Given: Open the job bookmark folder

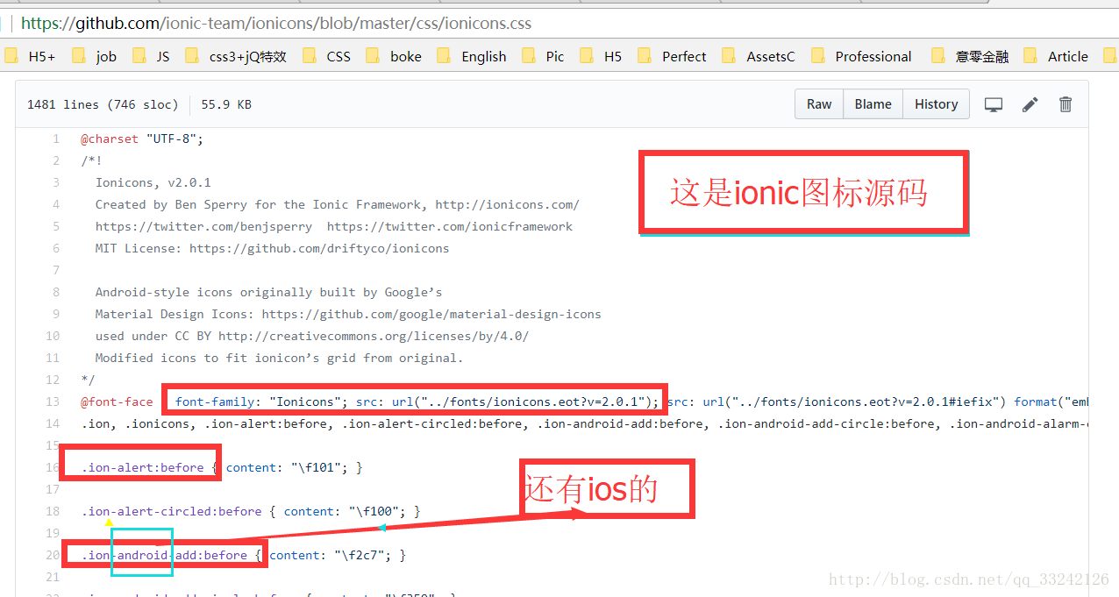Looking at the screenshot, I should 94,56.
